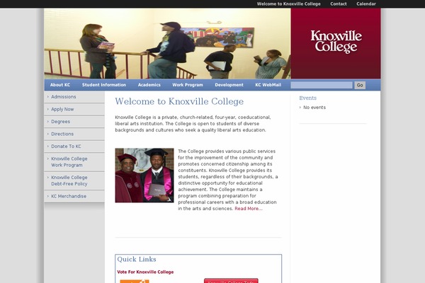Click the Read More link
Image resolution: width=425 pixels, height=283 pixels.
(x=249, y=209)
